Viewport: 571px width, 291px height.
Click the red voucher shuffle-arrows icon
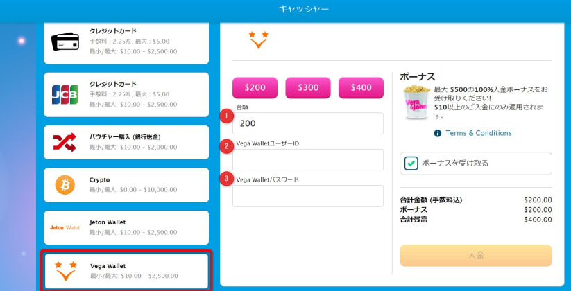point(65,142)
